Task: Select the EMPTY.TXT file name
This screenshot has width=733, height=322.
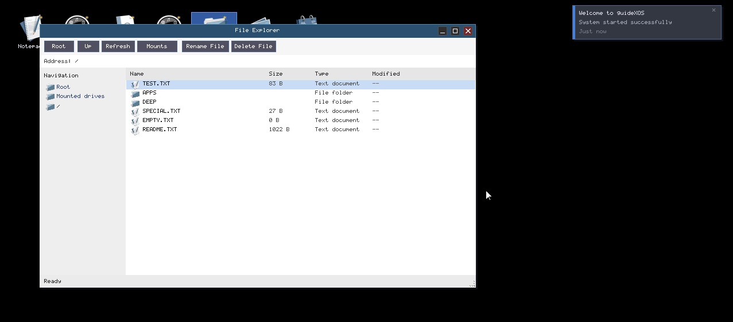Action: [x=158, y=120]
